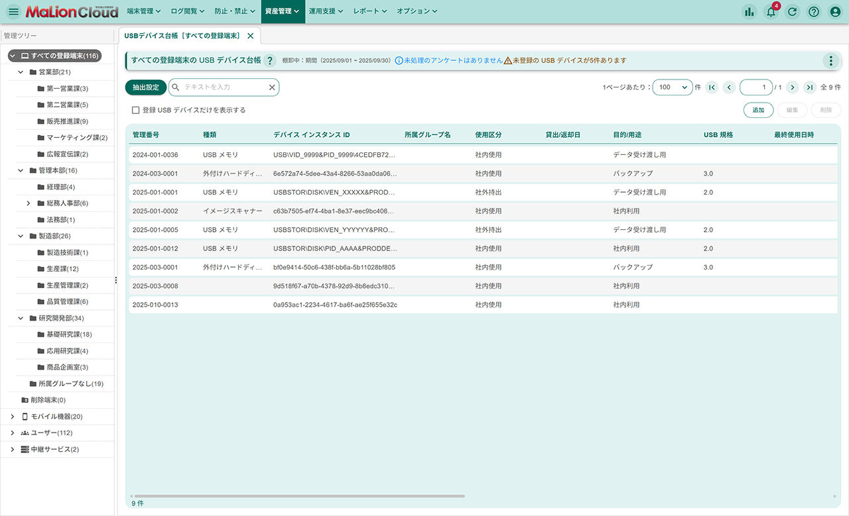The image size is (849, 516).
Task: Enable 登録 USB デバイスだけを表示する checkbox
Action: (135, 111)
